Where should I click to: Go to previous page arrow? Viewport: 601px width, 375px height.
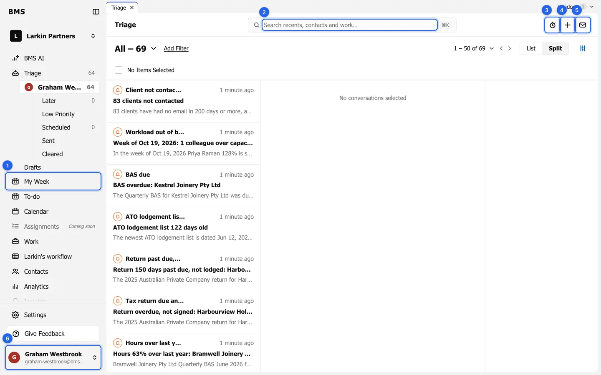click(x=501, y=48)
